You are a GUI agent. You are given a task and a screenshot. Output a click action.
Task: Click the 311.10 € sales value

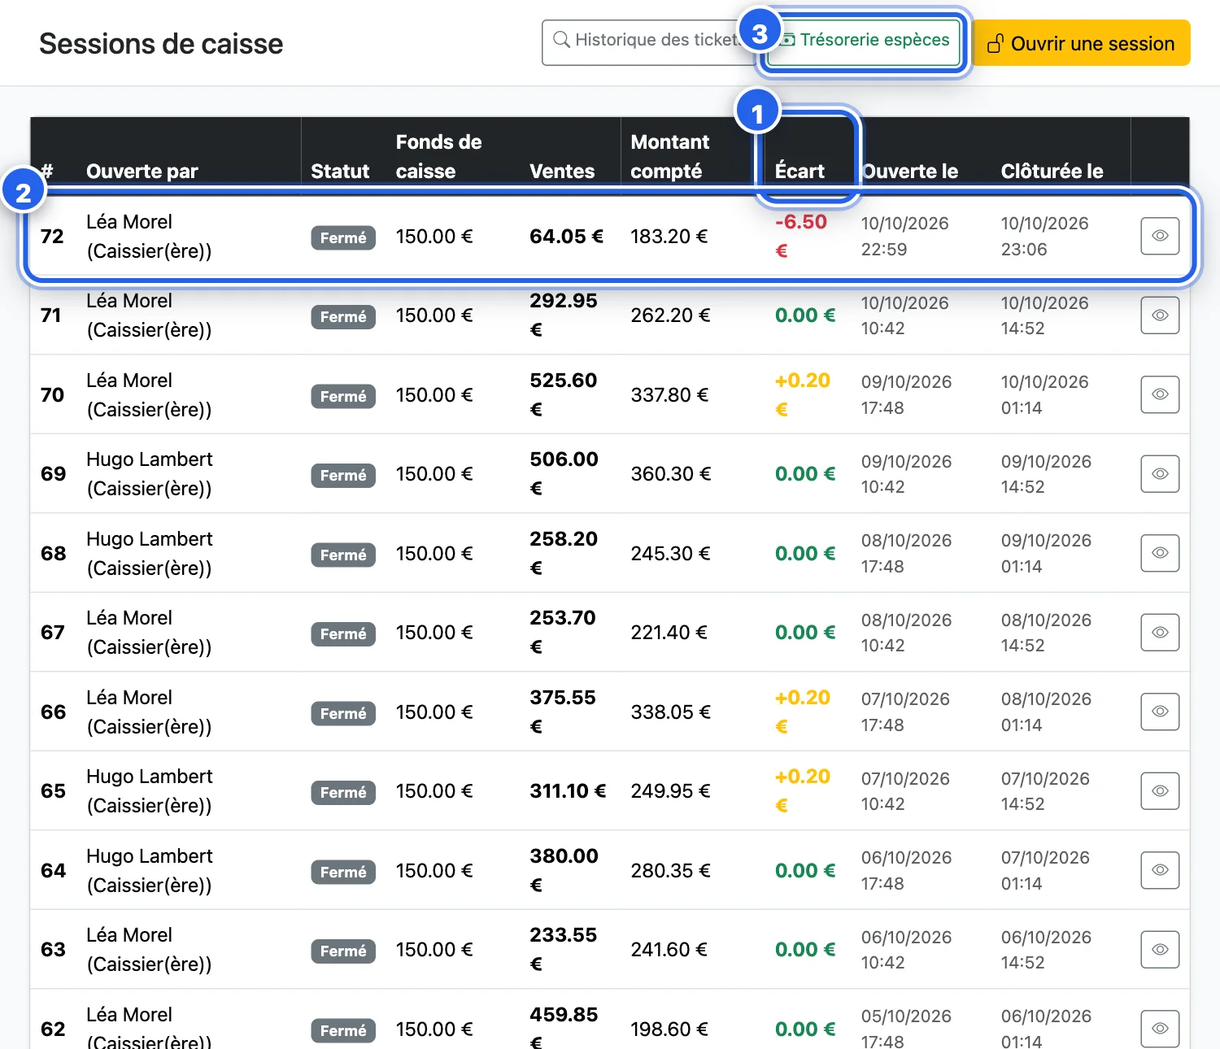tap(568, 790)
